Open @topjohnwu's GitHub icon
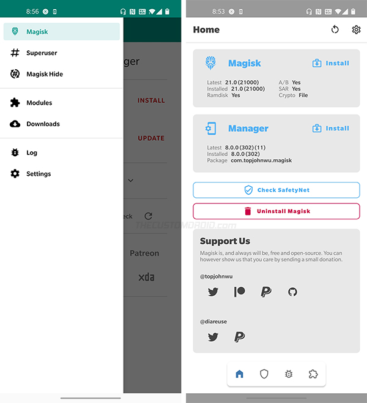This screenshot has width=367, height=403. click(292, 292)
